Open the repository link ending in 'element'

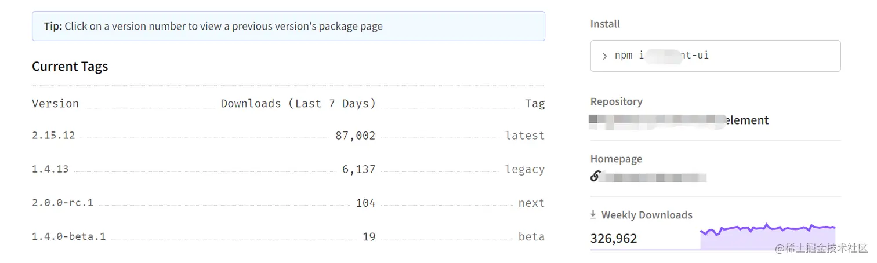(679, 120)
